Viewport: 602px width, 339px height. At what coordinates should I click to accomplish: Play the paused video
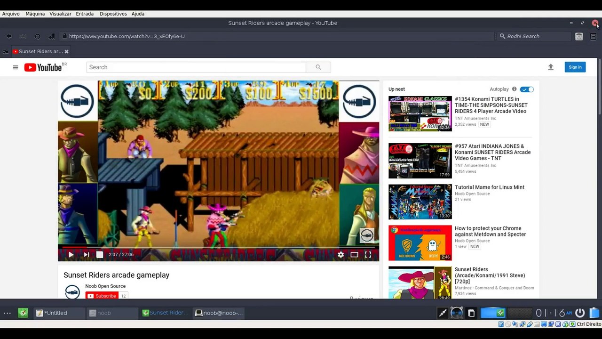[x=71, y=255]
